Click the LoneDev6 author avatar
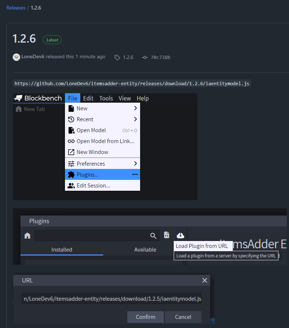The image size is (289, 328). [16, 57]
